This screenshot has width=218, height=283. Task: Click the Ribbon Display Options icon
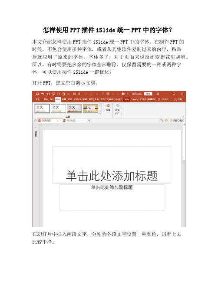[158, 94]
